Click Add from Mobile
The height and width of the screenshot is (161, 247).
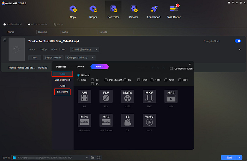pyautogui.click(x=37, y=24)
